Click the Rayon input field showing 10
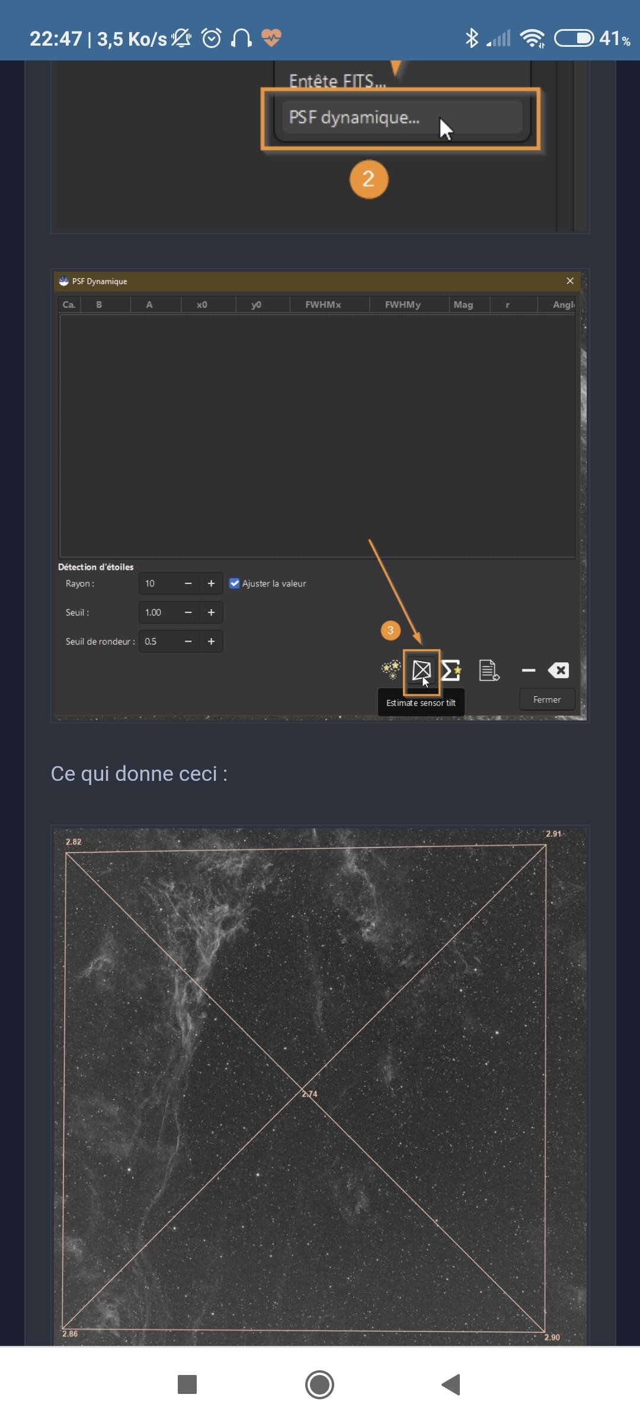640x1423 pixels. pos(158,583)
